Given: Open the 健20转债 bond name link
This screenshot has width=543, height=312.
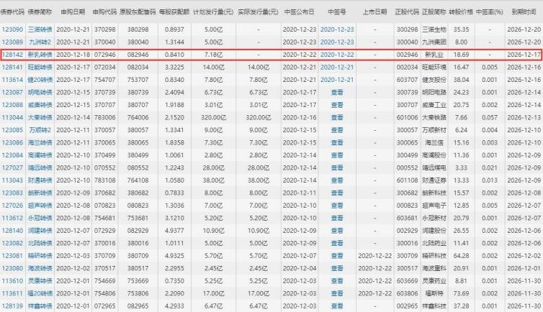Looking at the screenshot, I should click(40, 80).
